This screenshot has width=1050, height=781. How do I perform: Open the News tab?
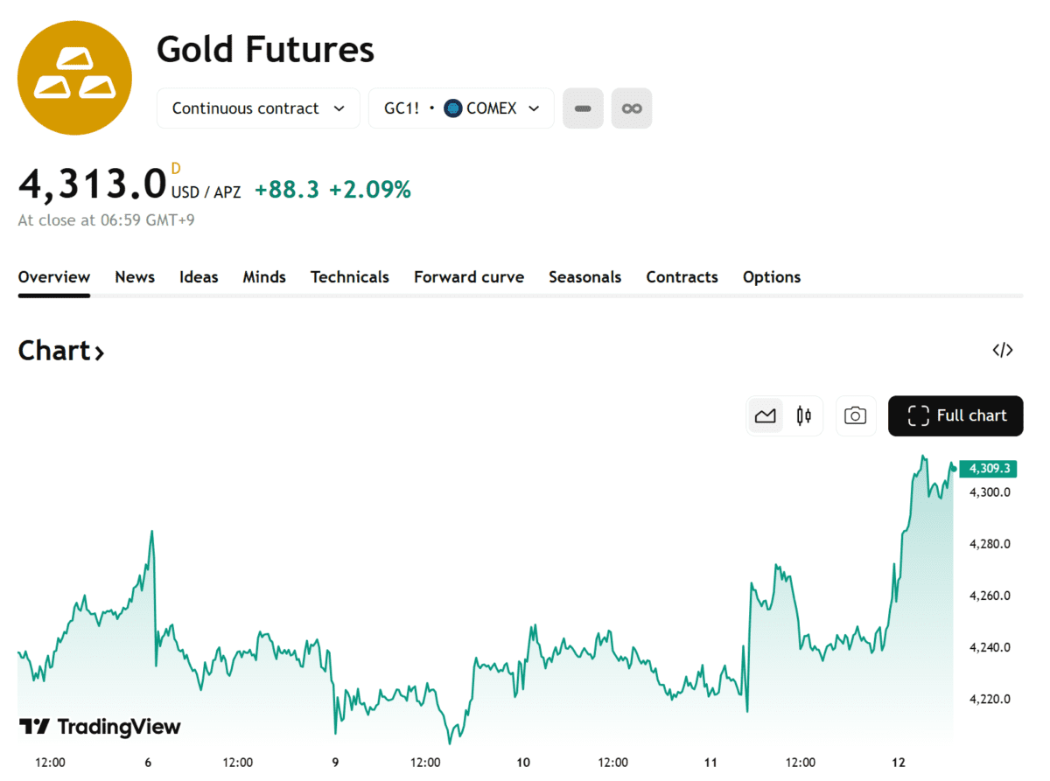click(135, 277)
